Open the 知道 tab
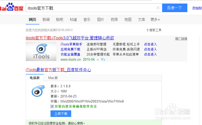202x125 pixels. 73,20
